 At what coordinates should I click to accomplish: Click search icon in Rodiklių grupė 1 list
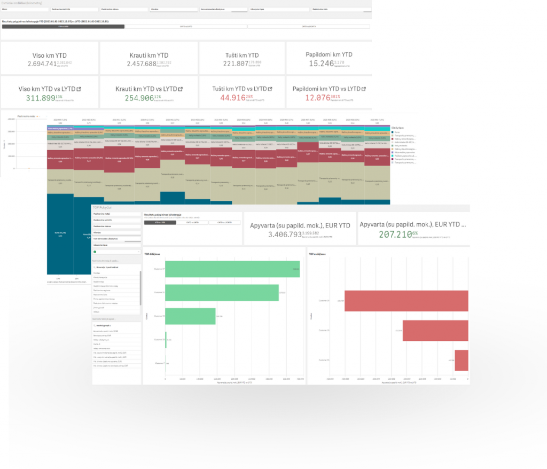coord(95,325)
